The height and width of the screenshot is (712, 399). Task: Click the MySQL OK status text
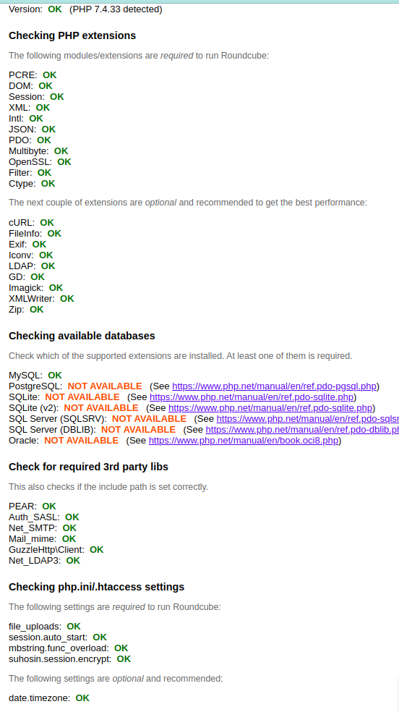tap(55, 376)
